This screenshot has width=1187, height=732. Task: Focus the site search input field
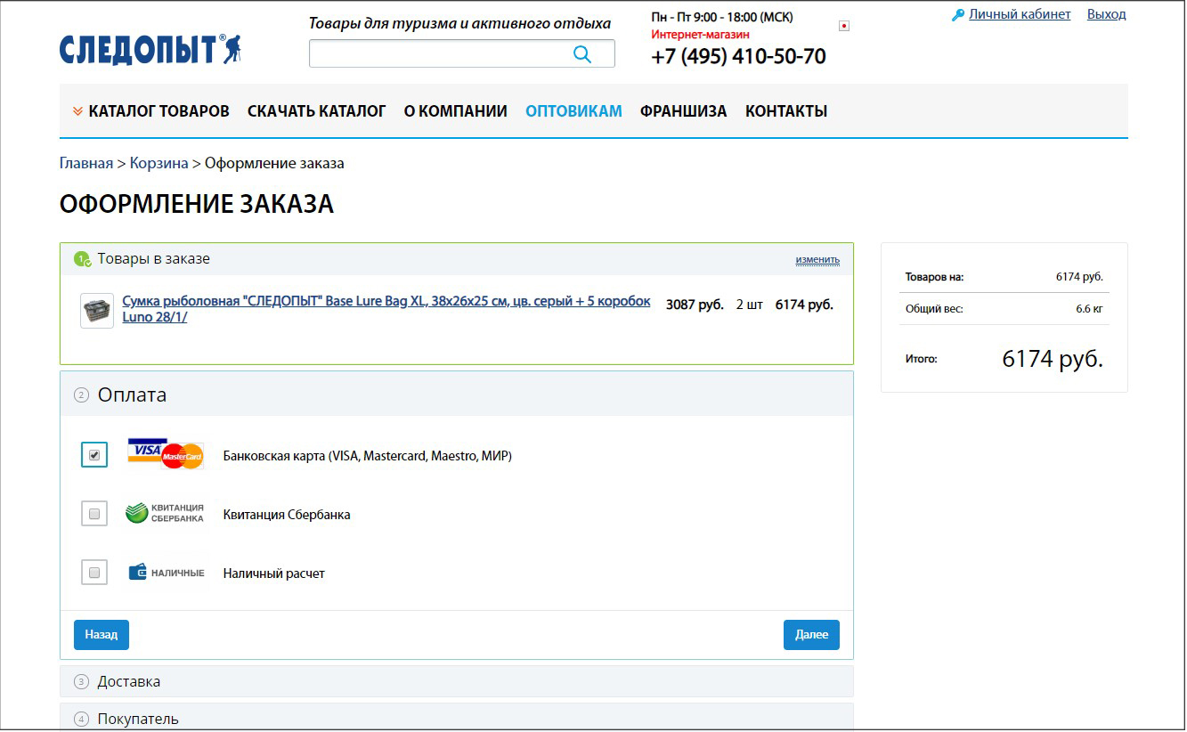coord(461,53)
